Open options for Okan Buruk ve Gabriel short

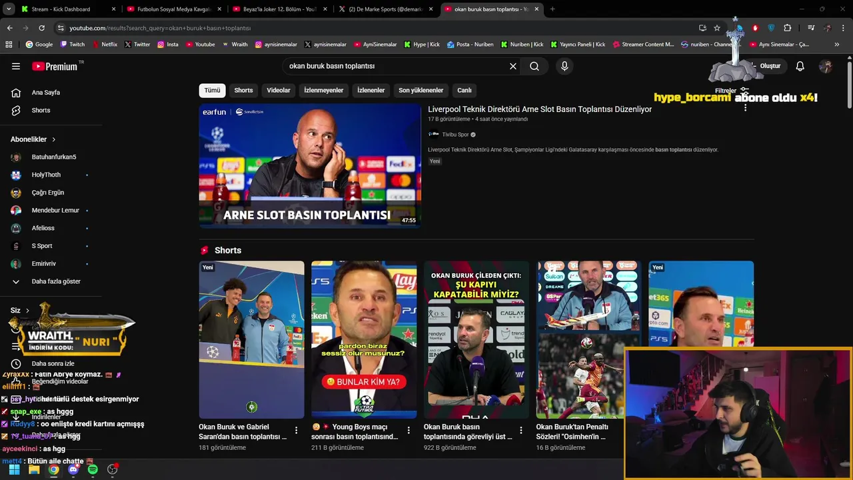point(297,431)
